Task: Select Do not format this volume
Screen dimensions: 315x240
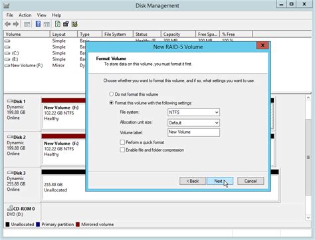Action: [x=111, y=94]
